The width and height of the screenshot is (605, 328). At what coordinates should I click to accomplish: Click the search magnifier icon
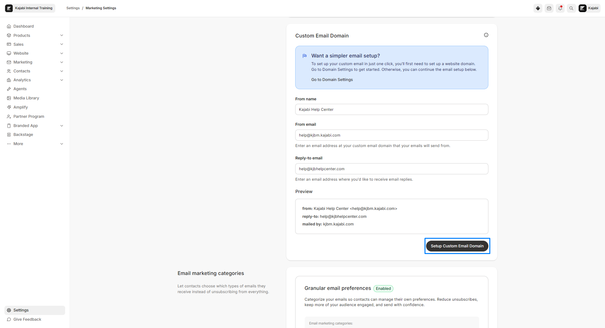tap(571, 8)
